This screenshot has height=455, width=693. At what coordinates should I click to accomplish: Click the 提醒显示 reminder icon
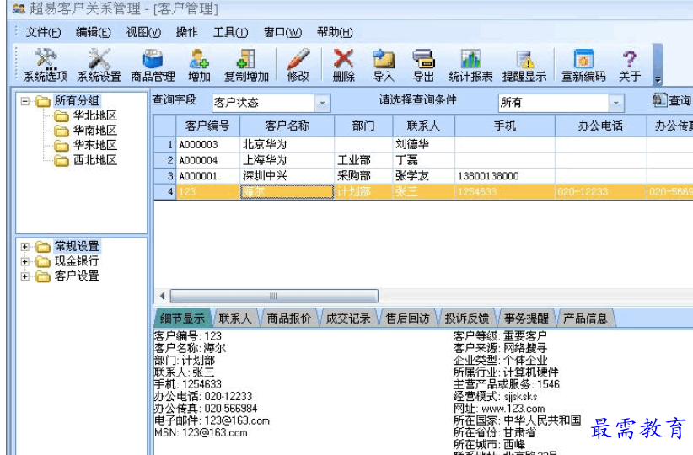(524, 65)
